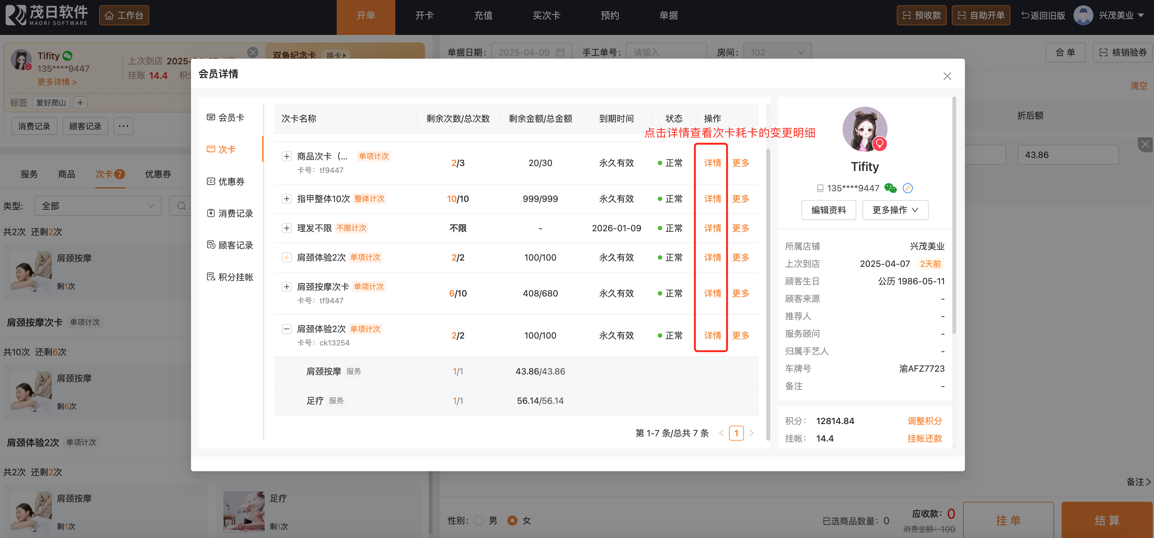Image resolution: width=1154 pixels, height=538 pixels.
Task: Close the 会员详情 dialog with X
Action: tap(947, 76)
